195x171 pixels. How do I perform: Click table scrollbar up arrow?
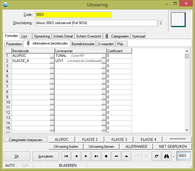tap(187, 51)
